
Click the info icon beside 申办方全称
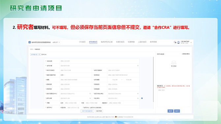pos(54,70)
